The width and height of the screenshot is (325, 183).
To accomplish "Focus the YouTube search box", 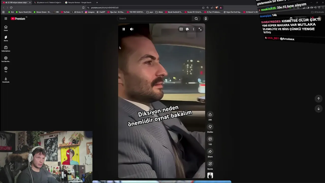I will point(154,19).
